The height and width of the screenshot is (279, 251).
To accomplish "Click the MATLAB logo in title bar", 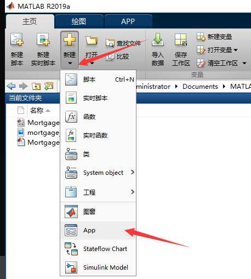I will (10, 6).
